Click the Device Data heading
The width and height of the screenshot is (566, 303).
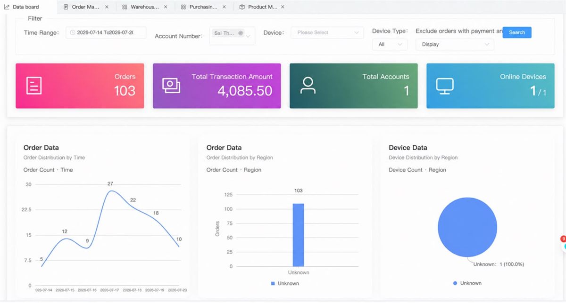click(x=408, y=147)
